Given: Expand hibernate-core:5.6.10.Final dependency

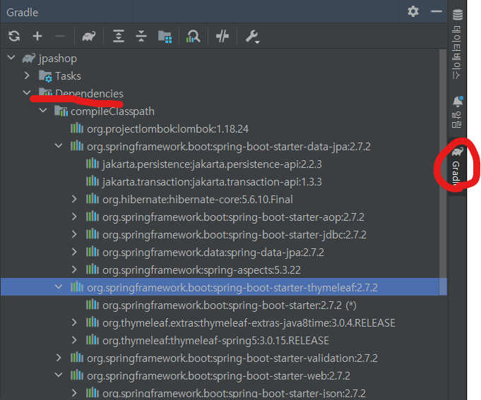Looking at the screenshot, I should pyautogui.click(x=74, y=199).
